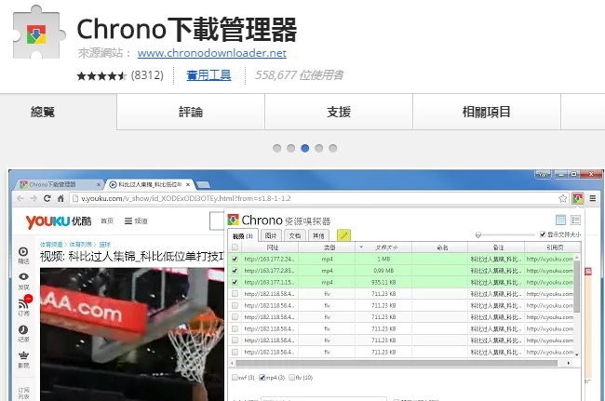Screen dimensions: 605x401
Task: Click the thumbnail size slider
Action: (505, 234)
